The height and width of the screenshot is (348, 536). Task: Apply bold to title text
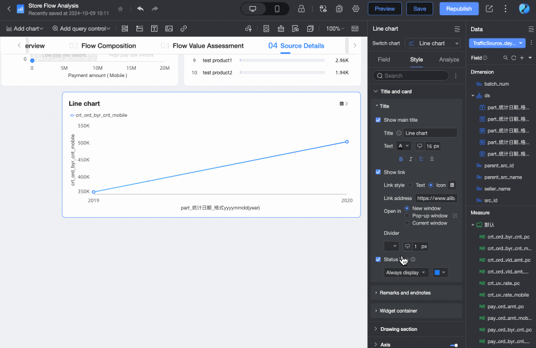[401, 159]
